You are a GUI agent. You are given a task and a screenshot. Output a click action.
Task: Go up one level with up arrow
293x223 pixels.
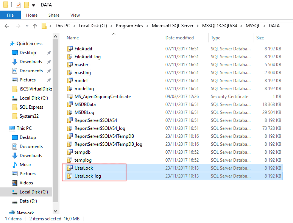(35, 26)
